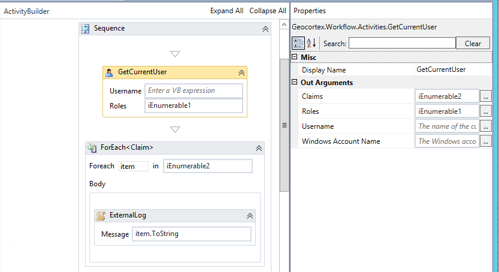Clear the property search box

pyautogui.click(x=473, y=43)
